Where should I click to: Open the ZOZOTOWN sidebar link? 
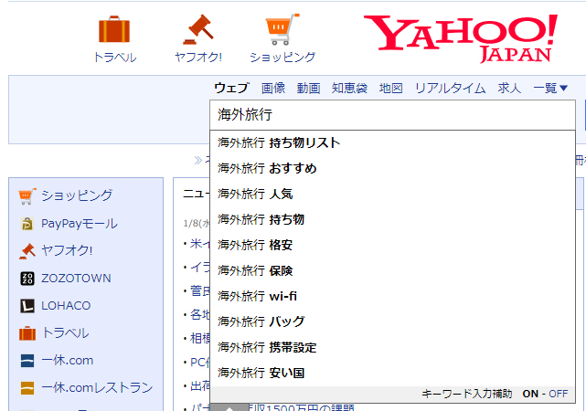click(76, 279)
